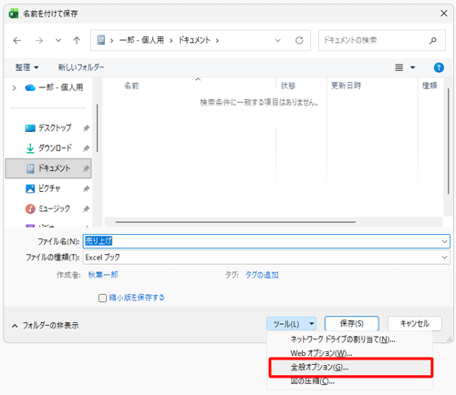456x395 pixels.
Task: Go back with the left arrow icon
Action: [x=17, y=40]
